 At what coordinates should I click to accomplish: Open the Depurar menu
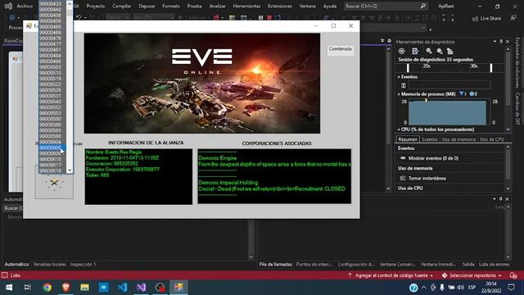(x=147, y=6)
